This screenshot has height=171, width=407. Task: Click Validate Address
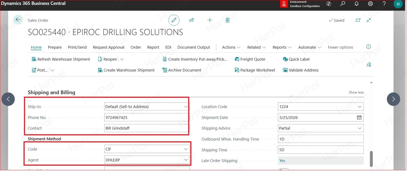301,70
